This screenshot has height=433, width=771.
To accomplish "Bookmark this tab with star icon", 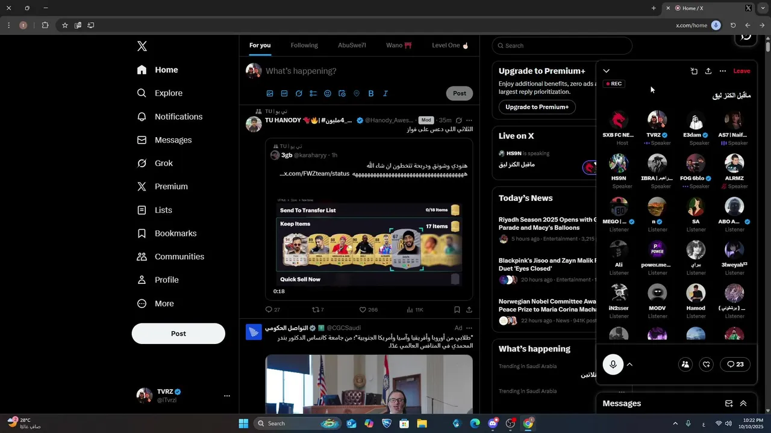I will [x=64, y=25].
